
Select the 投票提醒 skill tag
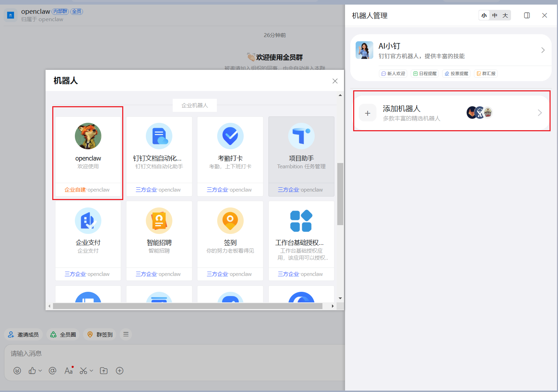(x=456, y=73)
